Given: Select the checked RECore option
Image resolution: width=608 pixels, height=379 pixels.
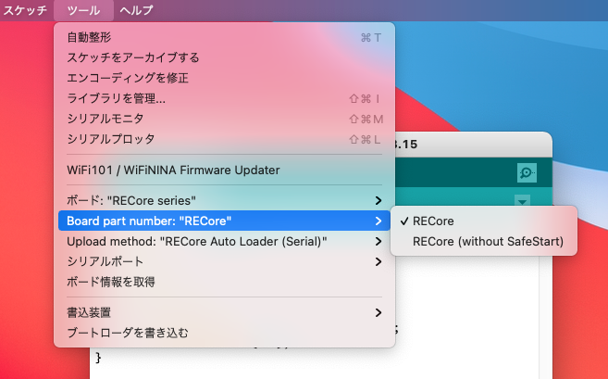Looking at the screenshot, I should click(x=484, y=221).
